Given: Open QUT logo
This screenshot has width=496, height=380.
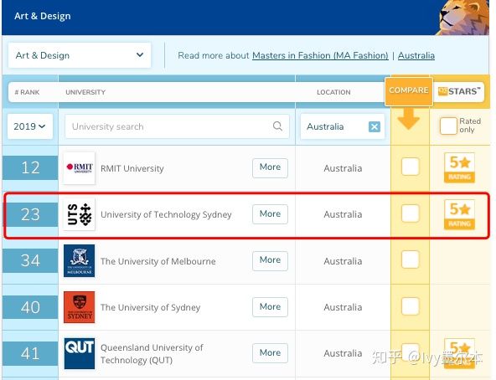Looking at the screenshot, I should pyautogui.click(x=79, y=353).
